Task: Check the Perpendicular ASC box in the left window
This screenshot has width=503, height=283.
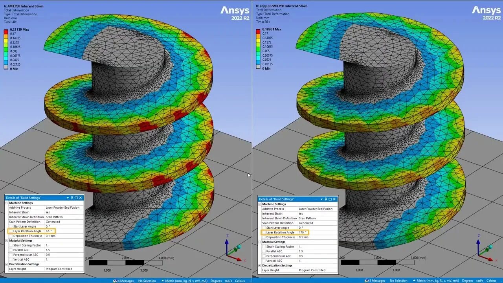Action: (x=11, y=255)
